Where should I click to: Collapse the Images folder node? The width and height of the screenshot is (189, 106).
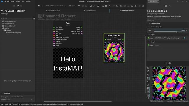point(3,30)
